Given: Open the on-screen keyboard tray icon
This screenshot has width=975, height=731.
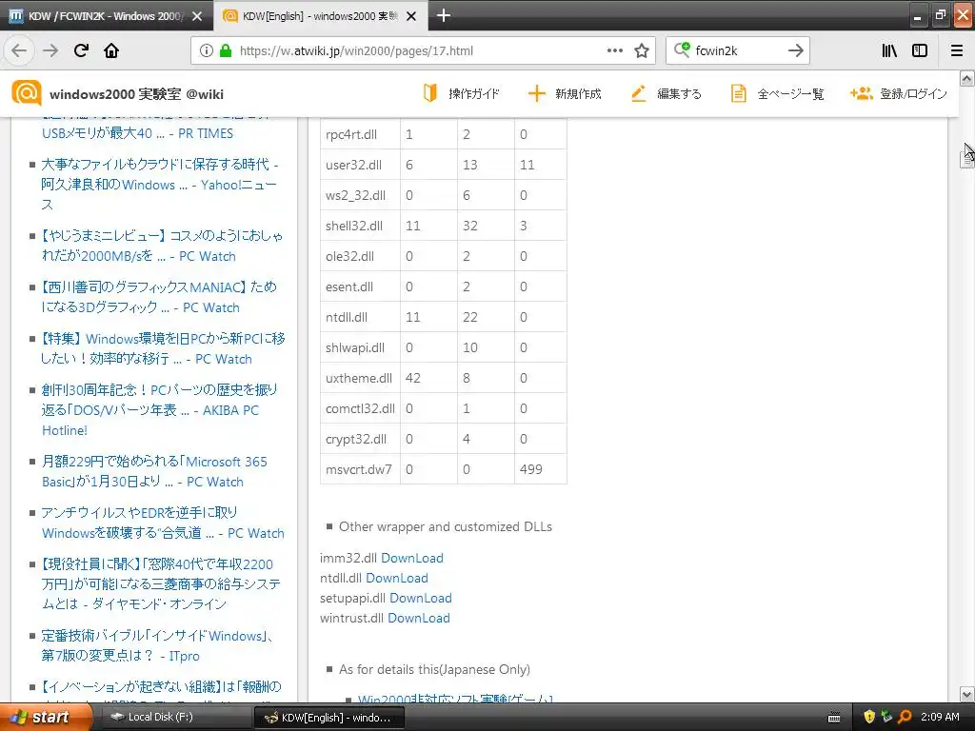Looking at the screenshot, I should click(834, 718).
